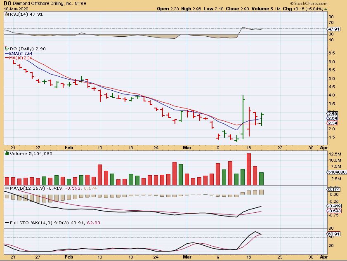Click the 2.64 EMA tag on right axis
Viewport: 347px width, 261px height.
click(x=333, y=118)
